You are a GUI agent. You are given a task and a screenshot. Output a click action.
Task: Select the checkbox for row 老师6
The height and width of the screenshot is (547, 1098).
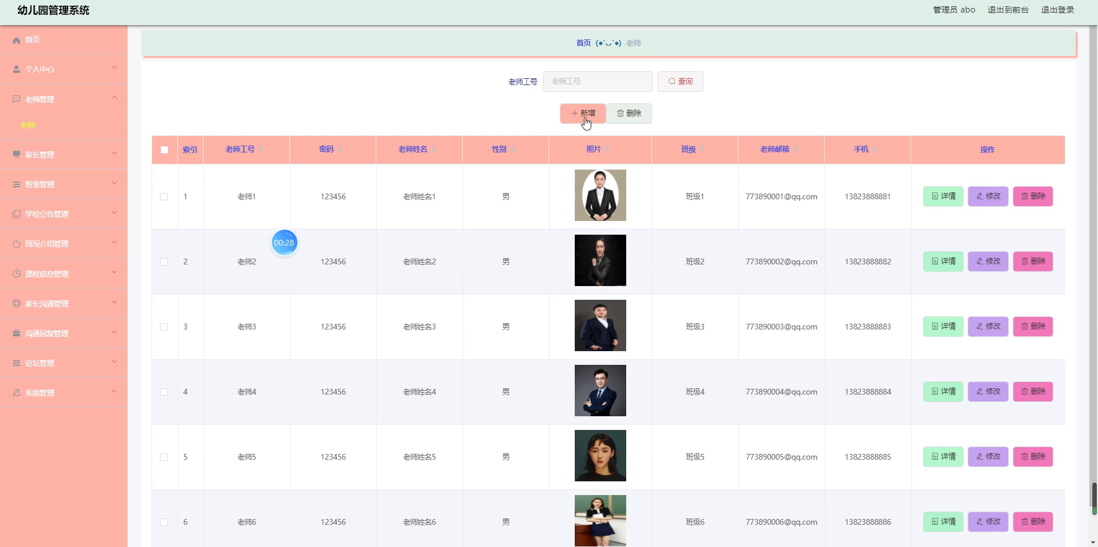click(164, 522)
